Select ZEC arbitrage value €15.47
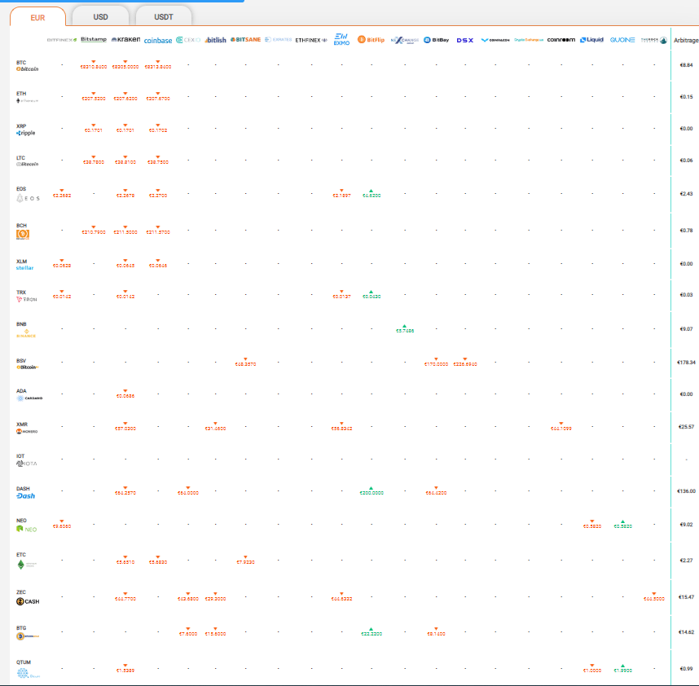Viewport: 699px width, 686px height. tap(686, 597)
